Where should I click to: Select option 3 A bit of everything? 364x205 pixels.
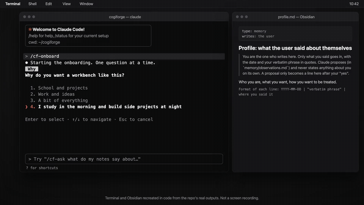pyautogui.click(x=59, y=100)
